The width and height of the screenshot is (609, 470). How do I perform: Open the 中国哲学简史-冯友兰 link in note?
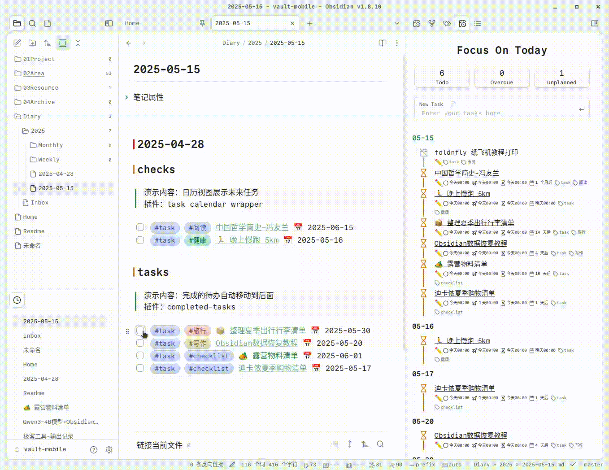point(252,228)
